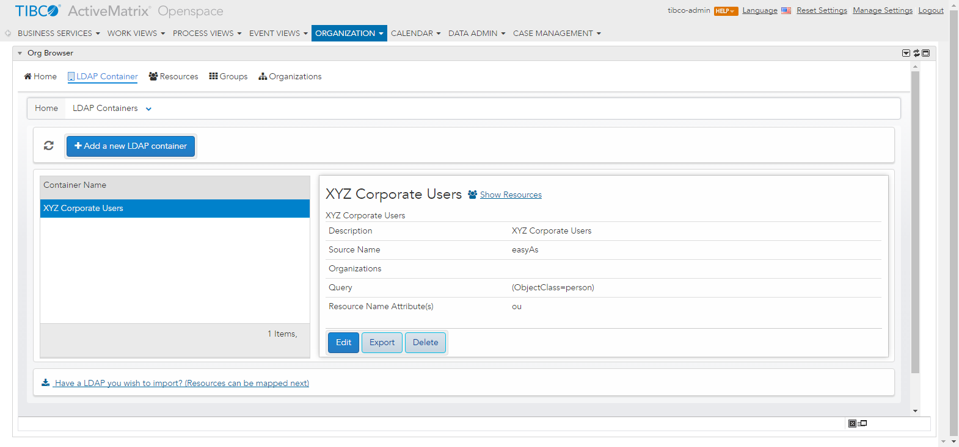Click the Org Browser scrollbar down arrow
This screenshot has width=959, height=447.
coord(915,411)
